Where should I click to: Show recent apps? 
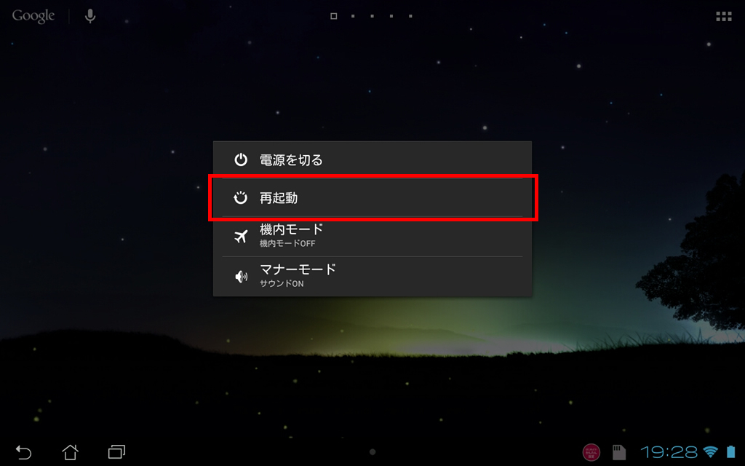pyautogui.click(x=116, y=451)
